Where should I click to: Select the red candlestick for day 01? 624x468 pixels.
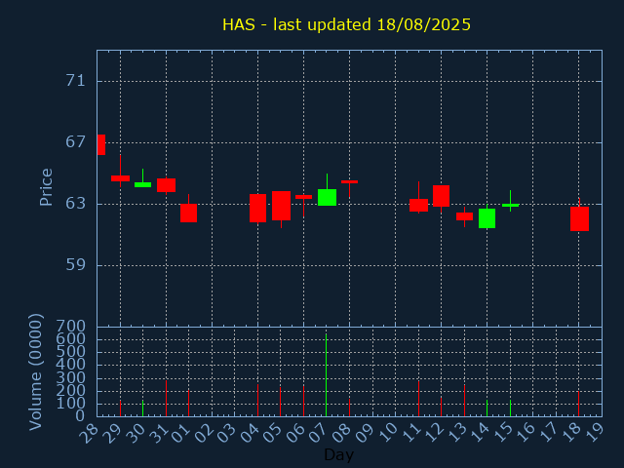pos(188,213)
